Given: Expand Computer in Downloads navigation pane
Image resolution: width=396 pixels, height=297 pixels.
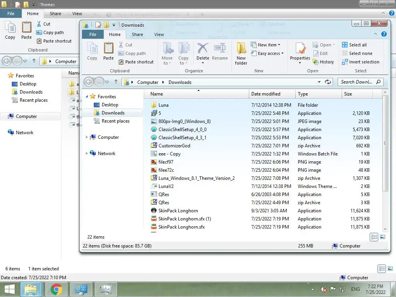Looking at the screenshot, I should click(x=87, y=137).
